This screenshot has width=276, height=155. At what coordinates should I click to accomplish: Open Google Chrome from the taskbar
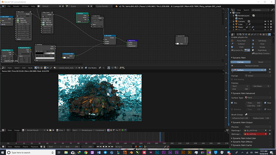tap(86, 153)
